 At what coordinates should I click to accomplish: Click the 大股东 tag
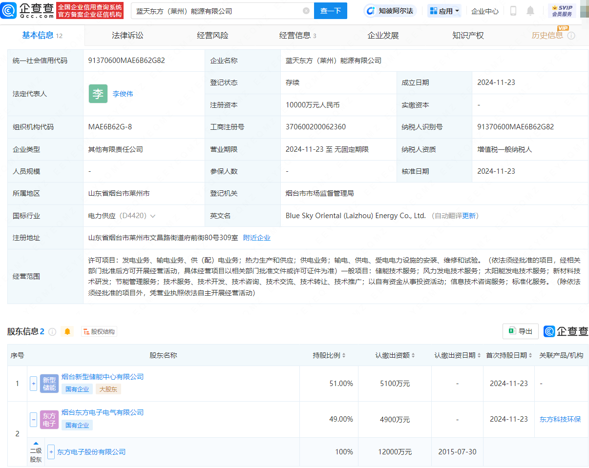108,389
